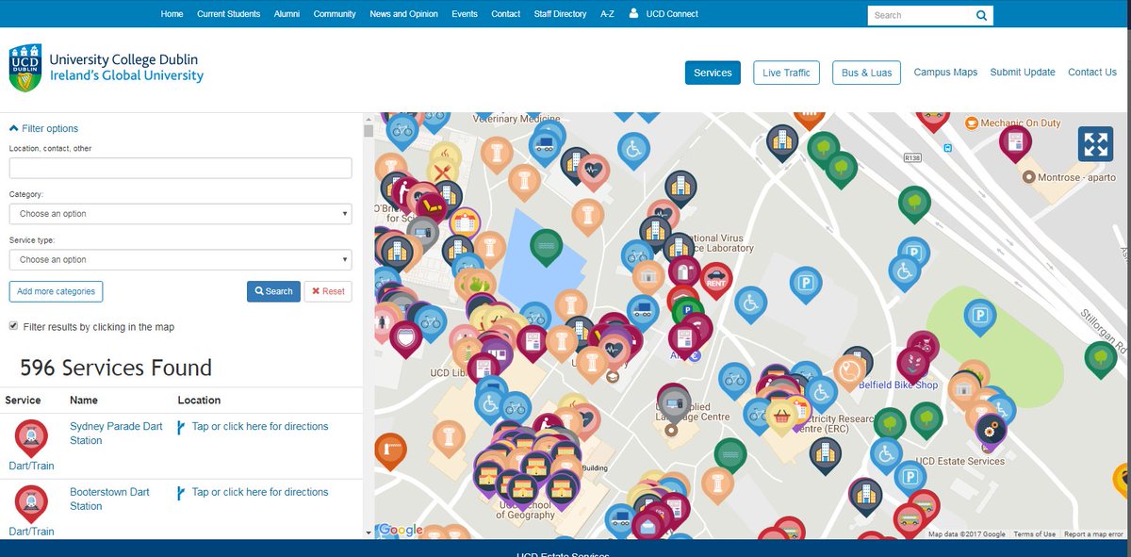Open News and Opinion

pos(403,14)
